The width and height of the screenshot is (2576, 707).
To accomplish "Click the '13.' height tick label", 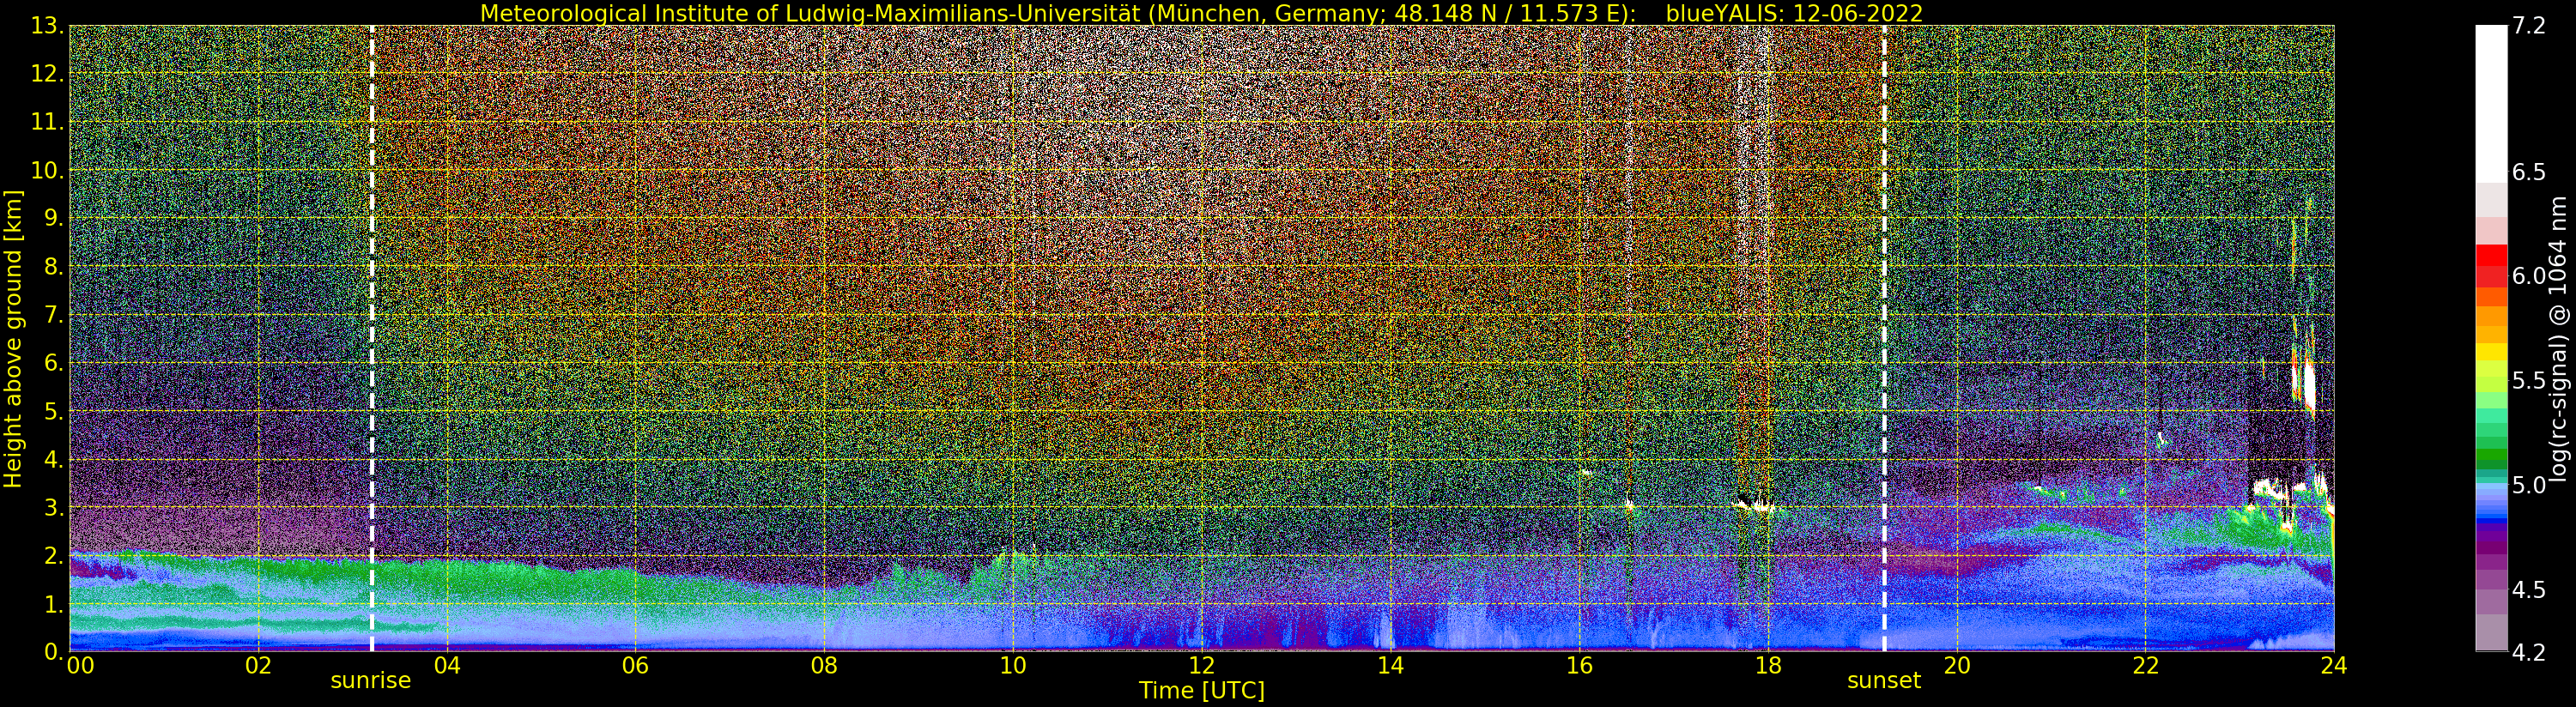I will [48, 25].
